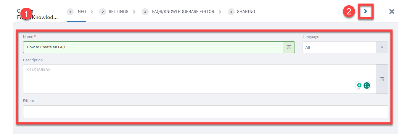This screenshot has height=138, width=402.
Task: Click the chevron just before the SHARING step
Action: pyautogui.click(x=220, y=12)
